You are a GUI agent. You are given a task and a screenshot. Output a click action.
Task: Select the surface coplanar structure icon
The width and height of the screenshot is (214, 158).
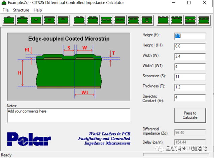click(164, 20)
